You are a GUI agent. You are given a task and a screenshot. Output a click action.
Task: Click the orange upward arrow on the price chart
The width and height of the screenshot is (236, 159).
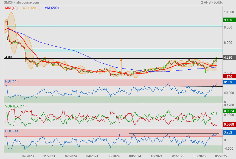[121, 67]
